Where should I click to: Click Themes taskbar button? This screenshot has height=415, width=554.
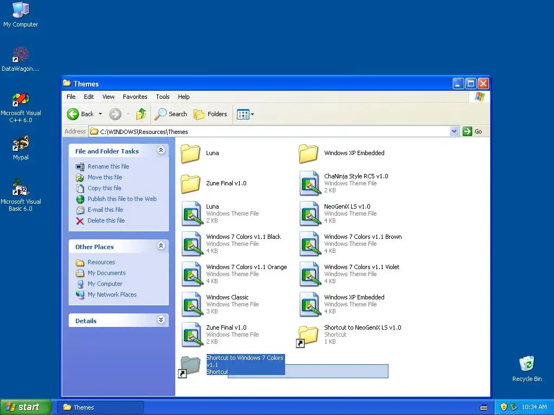[100, 407]
